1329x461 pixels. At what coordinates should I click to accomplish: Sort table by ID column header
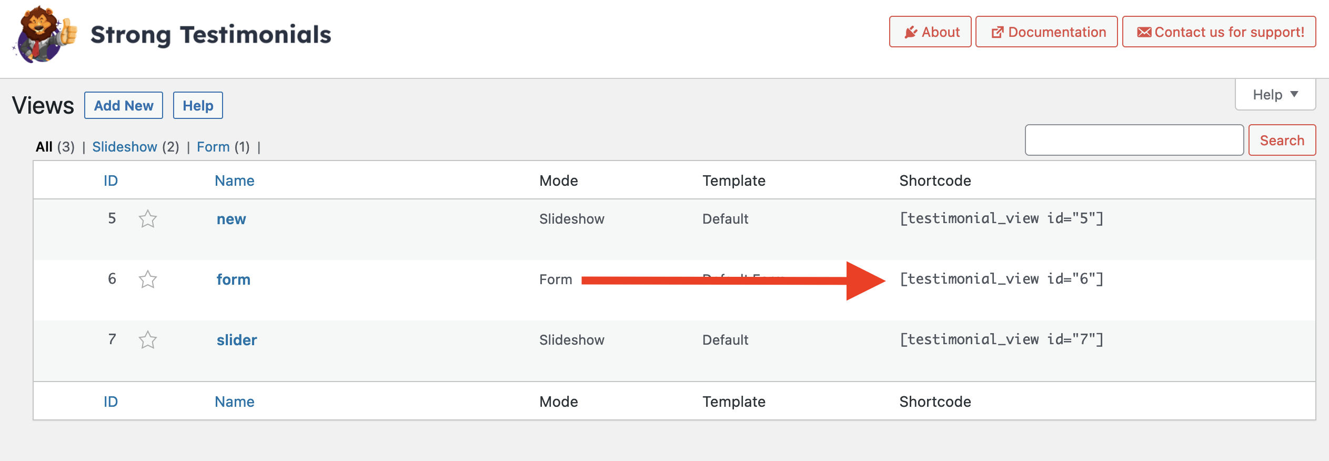pos(110,181)
